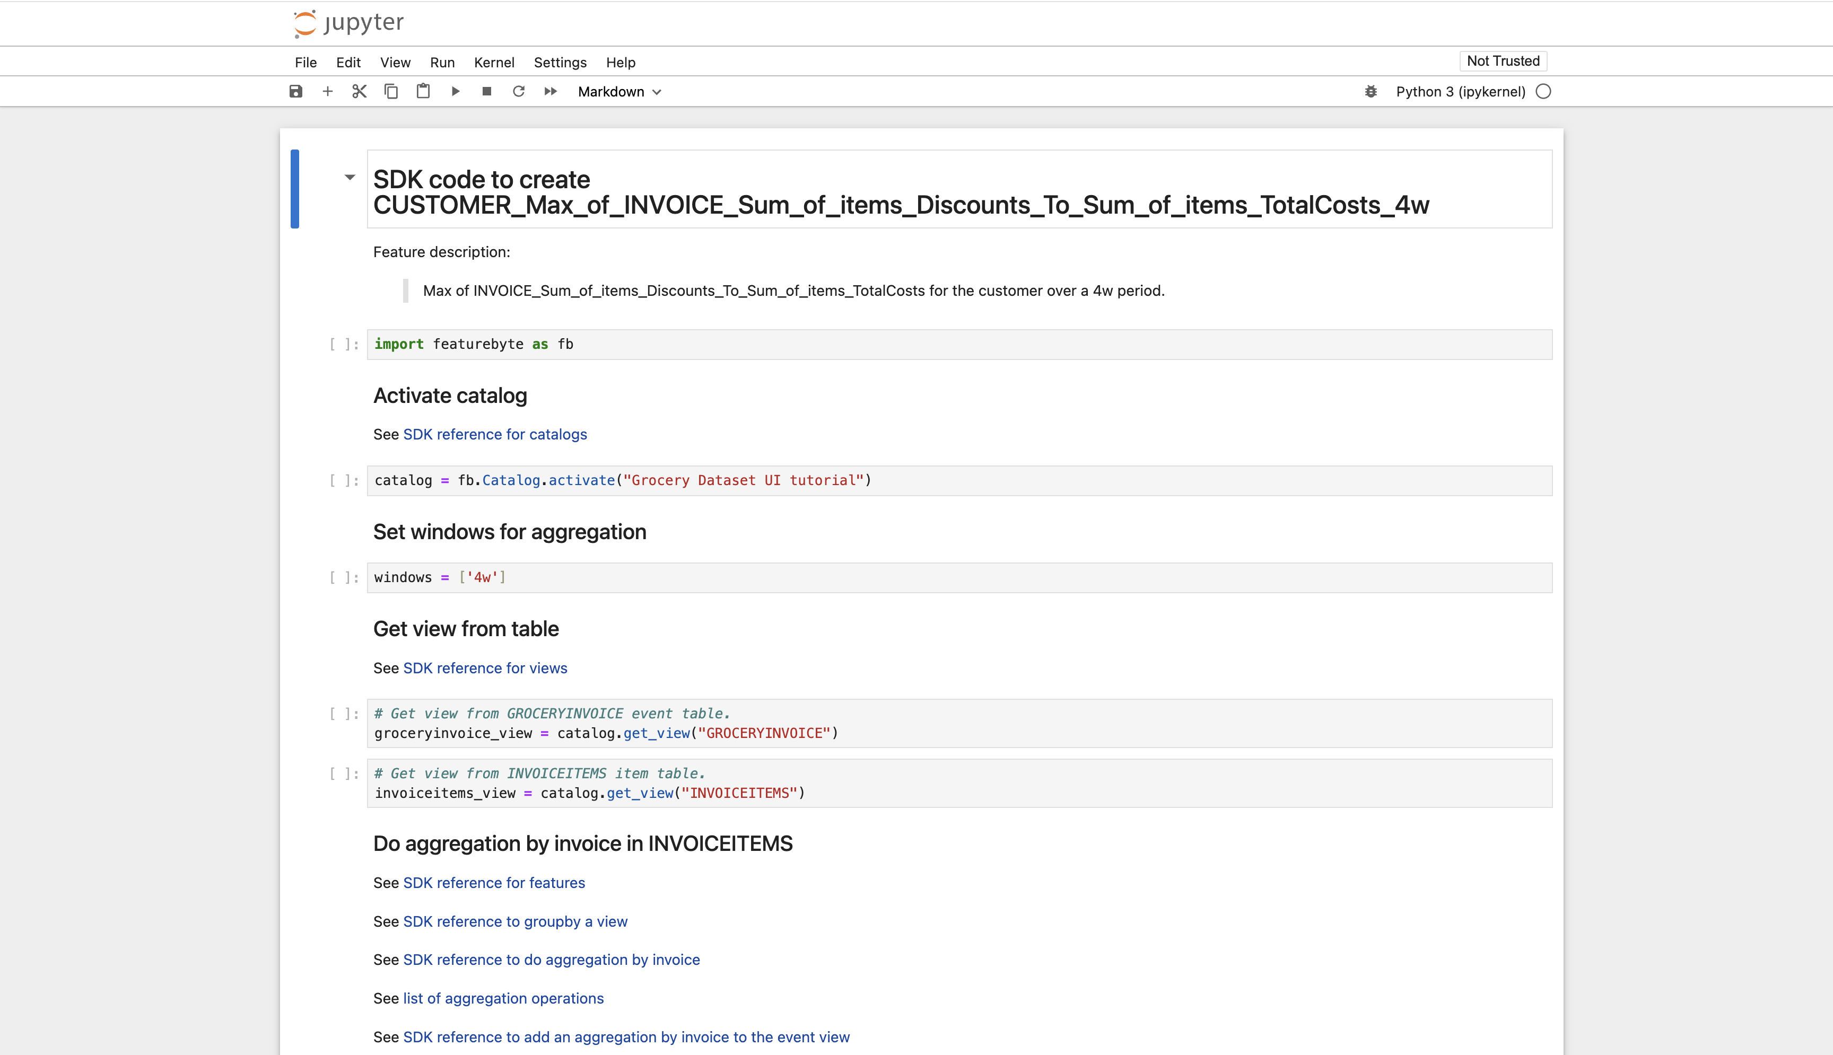Click the Not Trusted button
This screenshot has height=1055, width=1833.
1503,61
